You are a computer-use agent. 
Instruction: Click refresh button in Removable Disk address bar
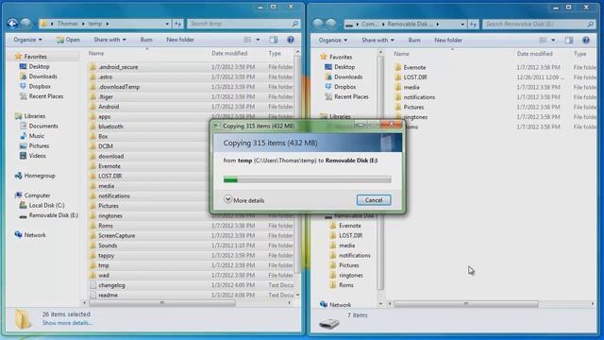tap(473, 25)
